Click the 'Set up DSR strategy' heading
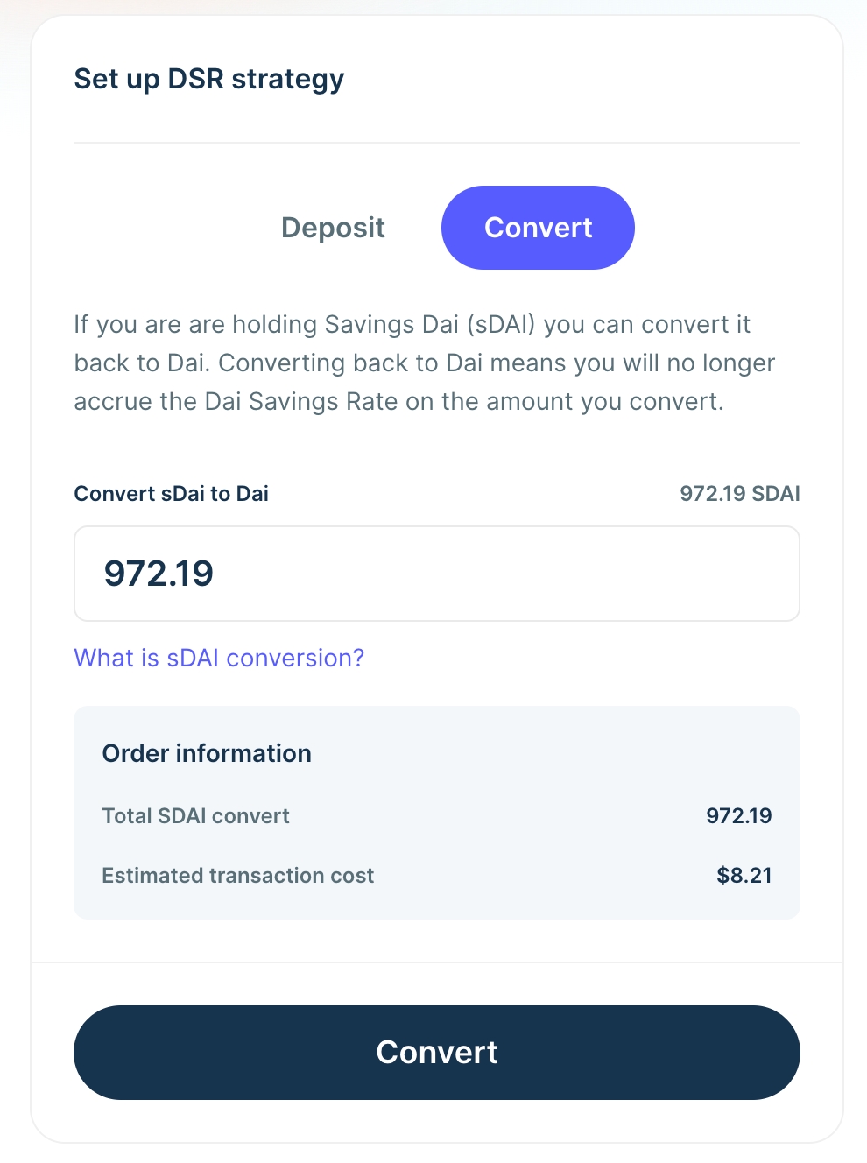Viewport: 867px width, 1163px height. pyautogui.click(x=208, y=79)
